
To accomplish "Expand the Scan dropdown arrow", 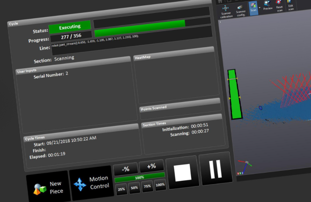I will [260, 8].
